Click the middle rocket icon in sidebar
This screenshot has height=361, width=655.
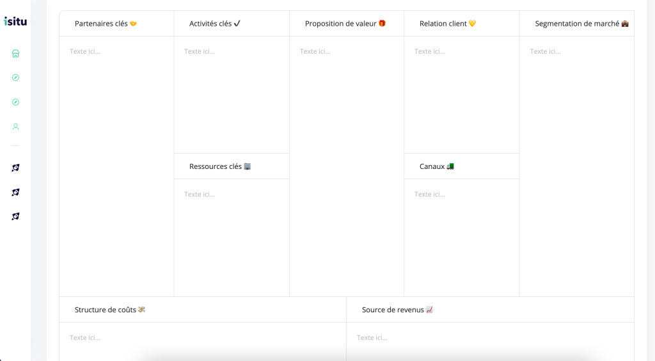(x=15, y=192)
